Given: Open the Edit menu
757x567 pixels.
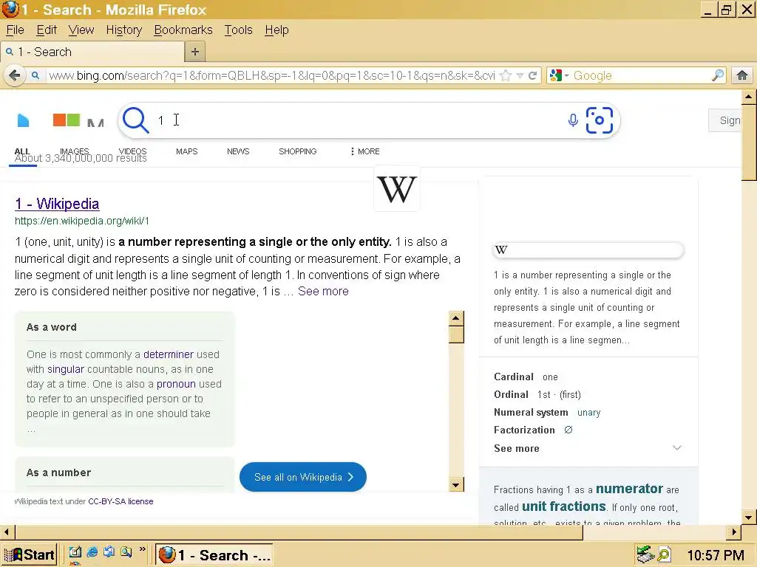Looking at the screenshot, I should (47, 30).
